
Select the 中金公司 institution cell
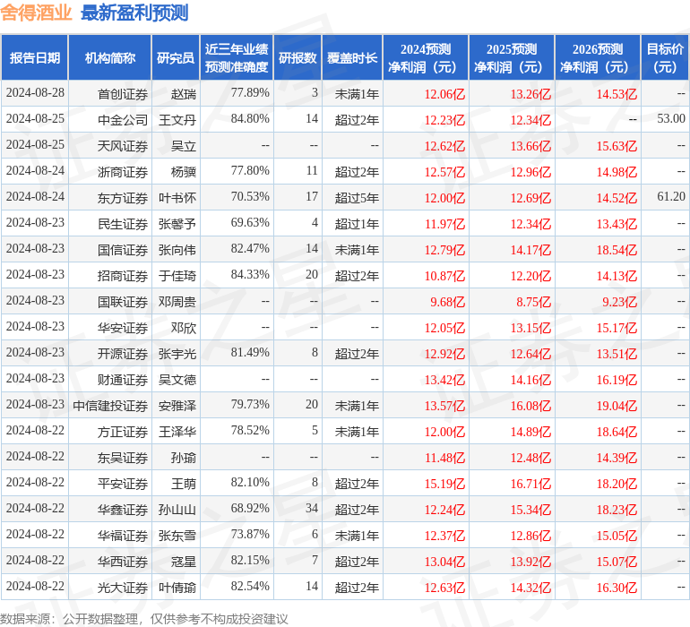[x=122, y=119]
